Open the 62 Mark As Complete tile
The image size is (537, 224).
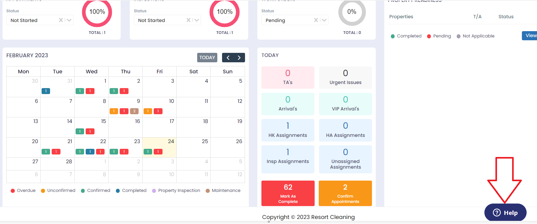[288, 193]
